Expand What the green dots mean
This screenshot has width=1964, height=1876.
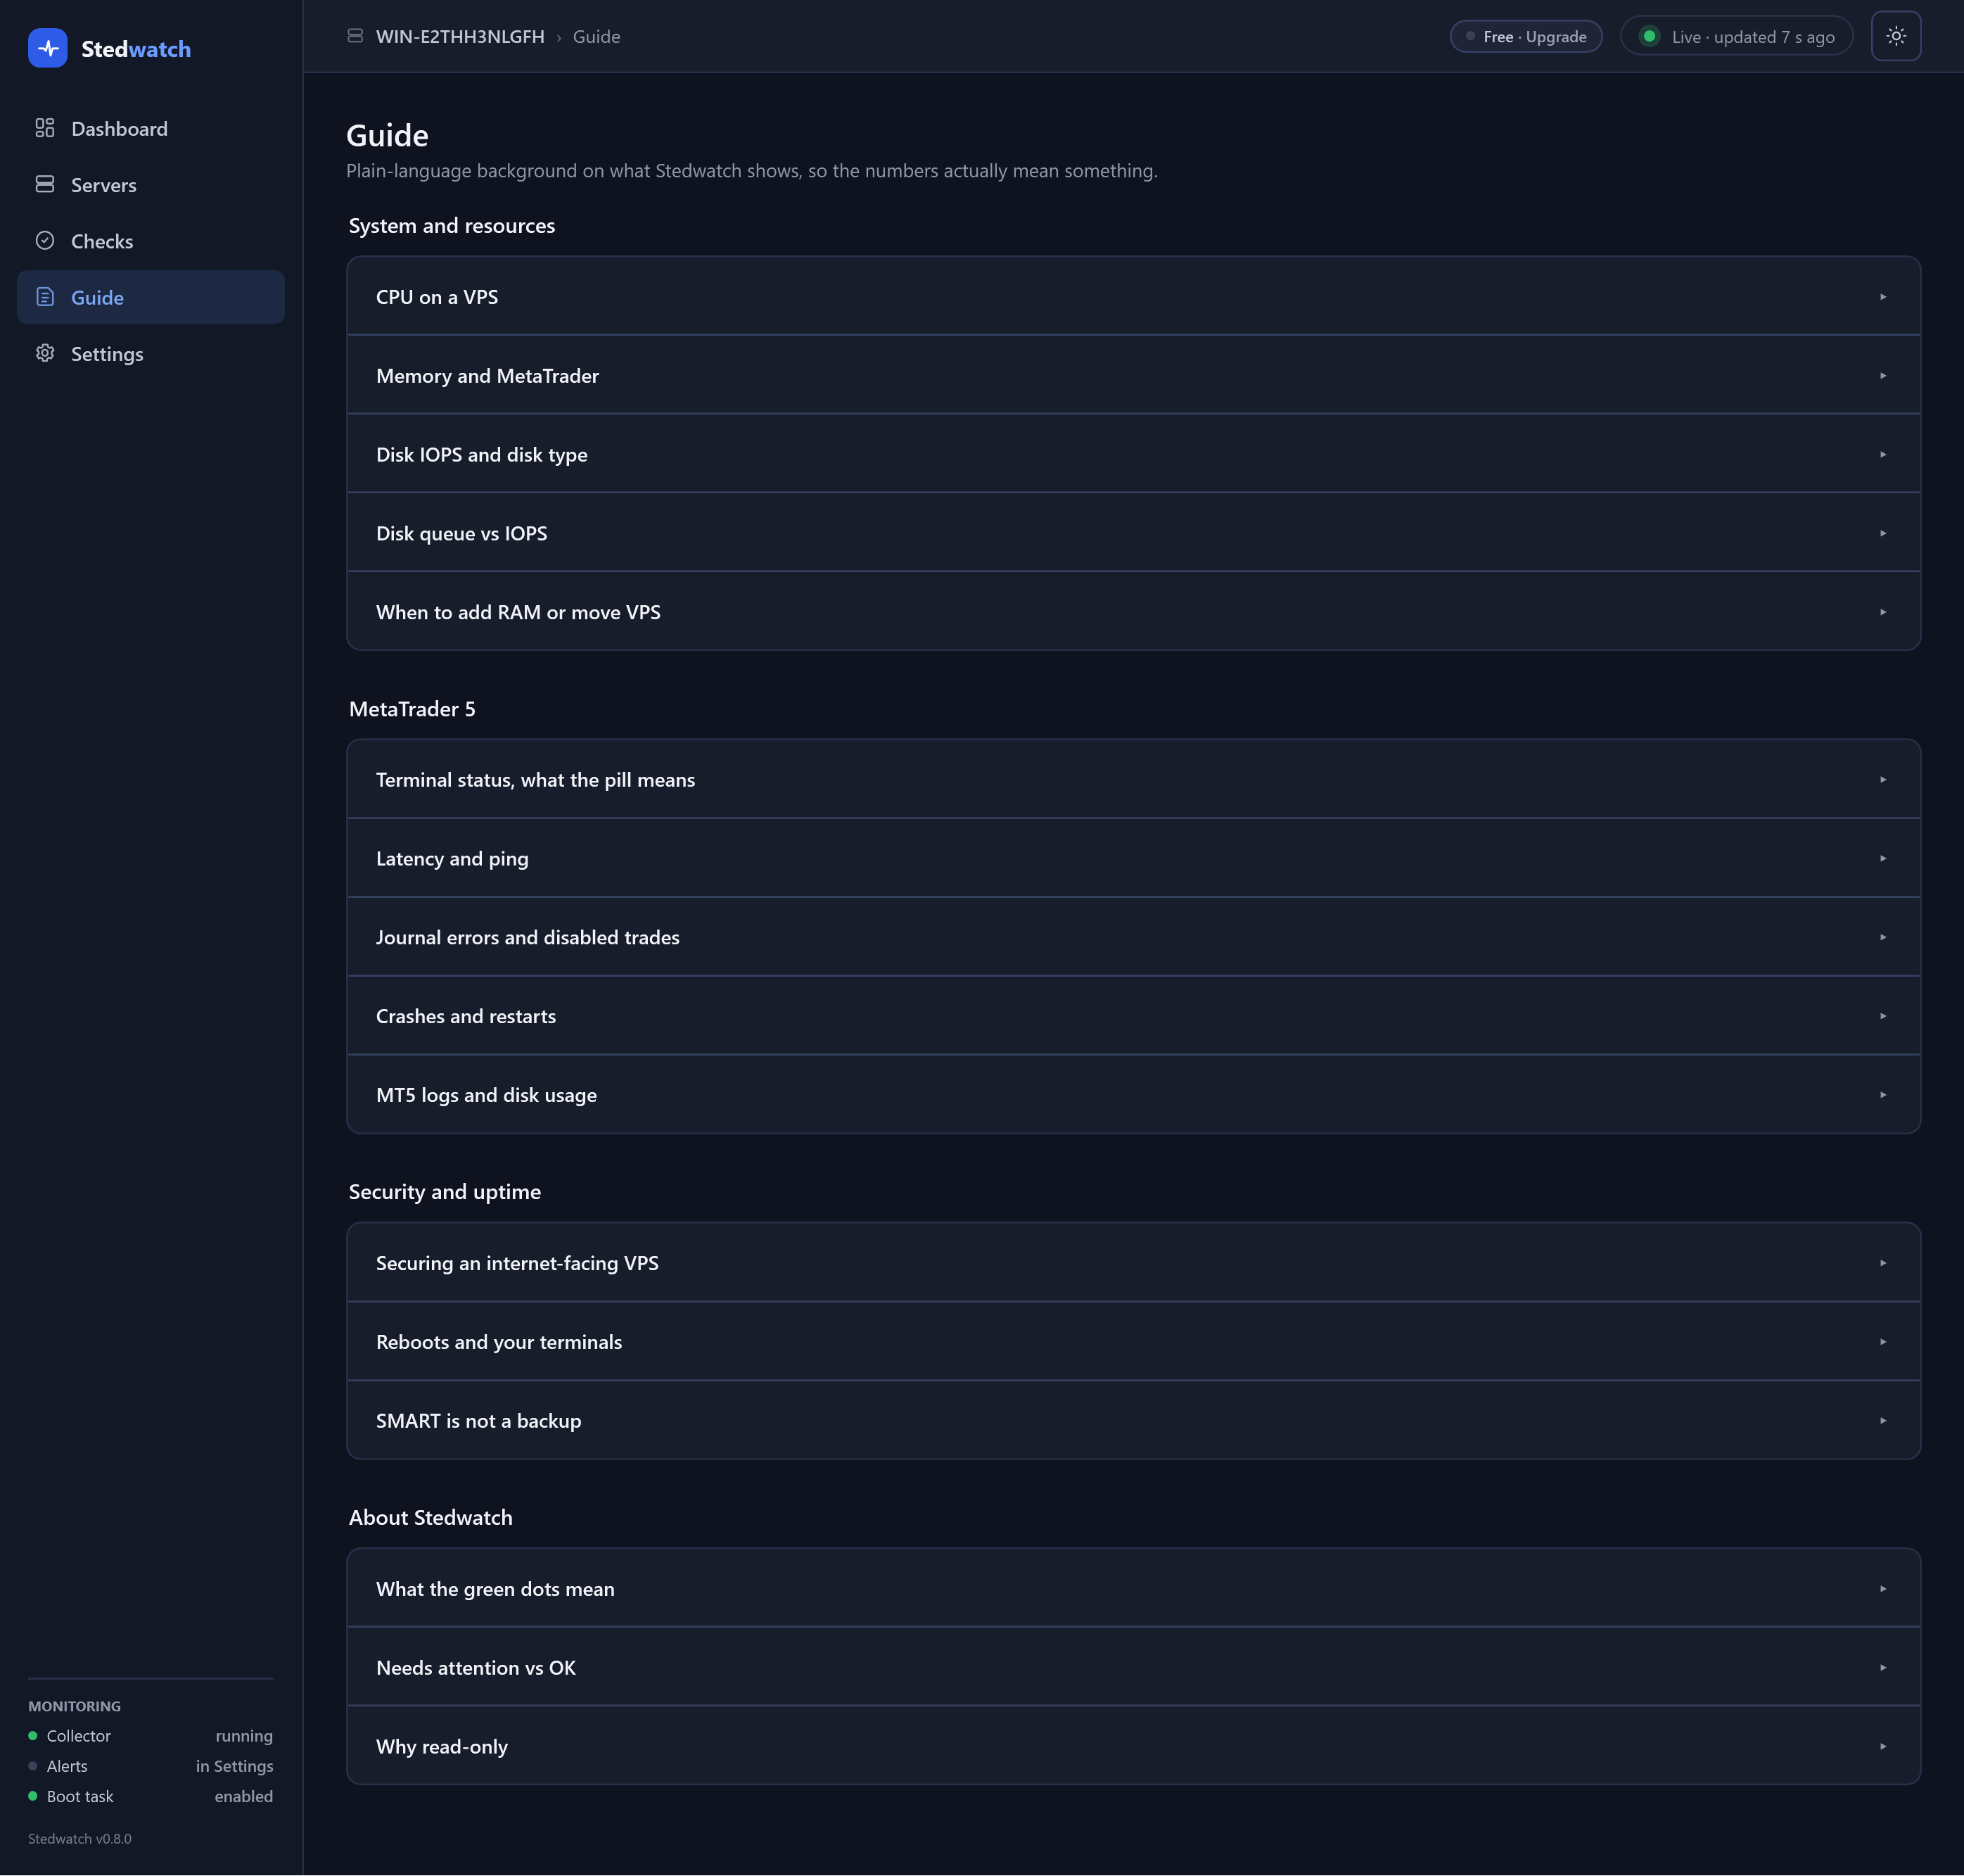[x=1133, y=1588]
